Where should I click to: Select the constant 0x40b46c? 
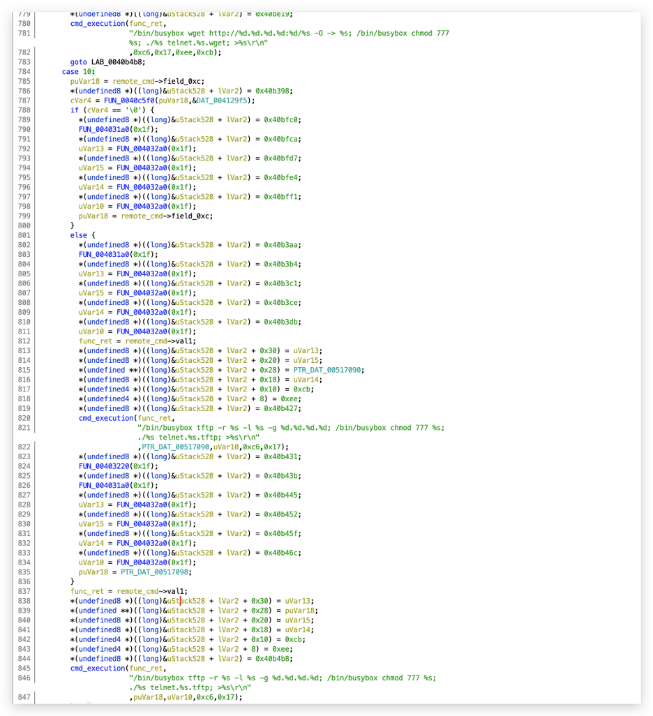(281, 553)
